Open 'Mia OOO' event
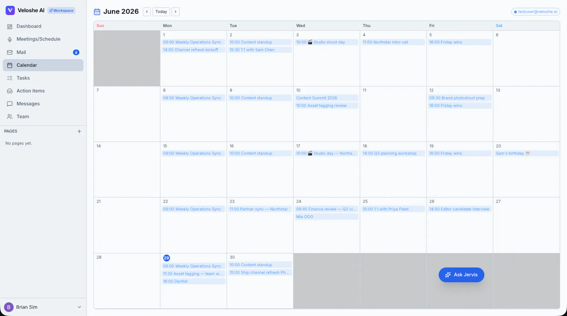Image resolution: width=567 pixels, height=316 pixels. pyautogui.click(x=327, y=217)
